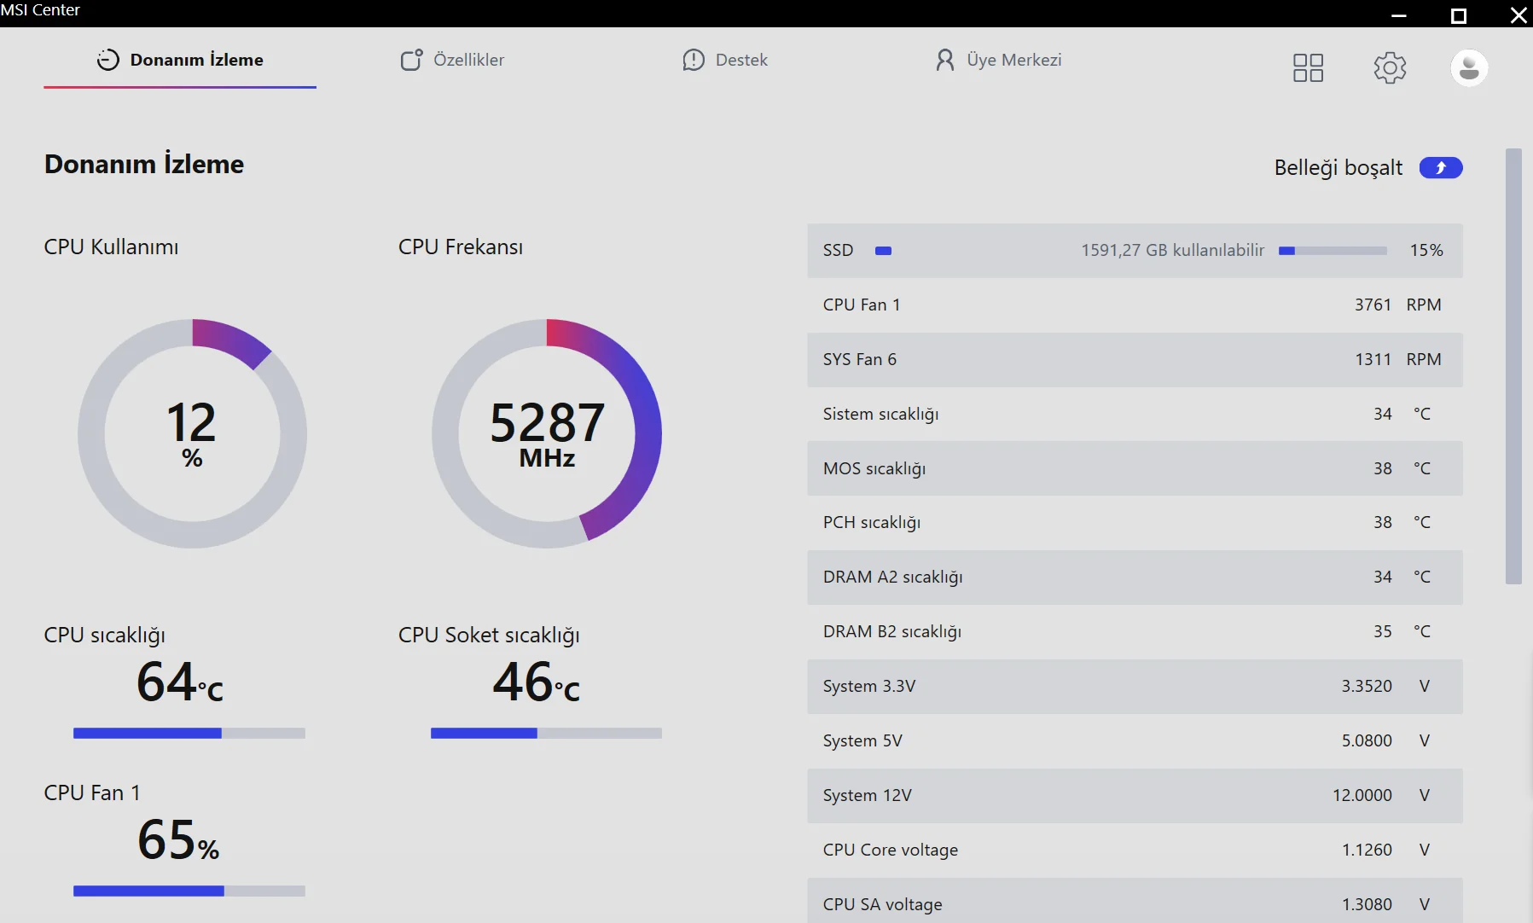Click the CPU Kullanımı 12% gauge
This screenshot has height=923, width=1533.
[192, 433]
